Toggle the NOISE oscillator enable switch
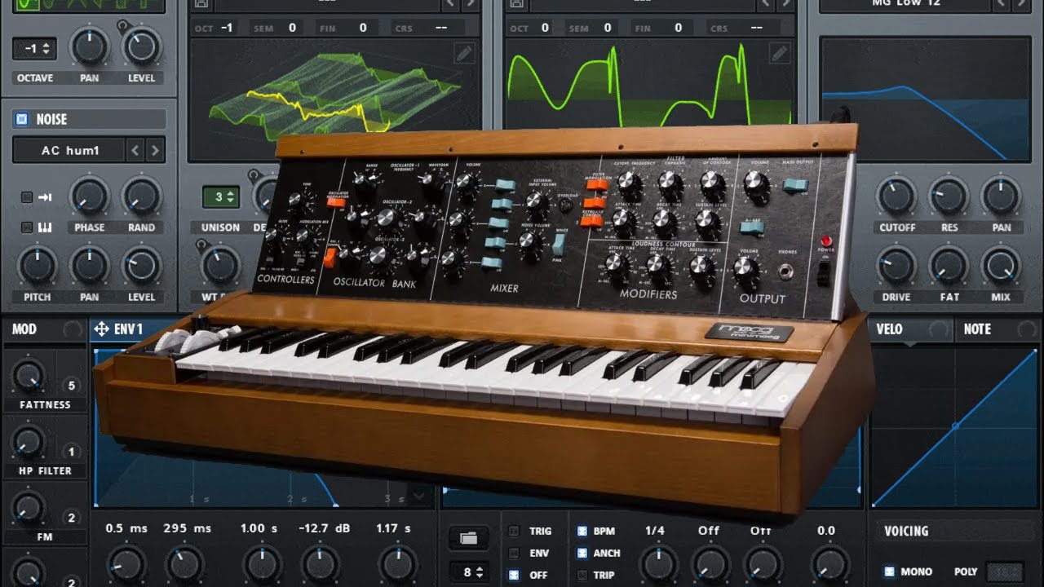This screenshot has width=1044, height=587. pos(22,119)
